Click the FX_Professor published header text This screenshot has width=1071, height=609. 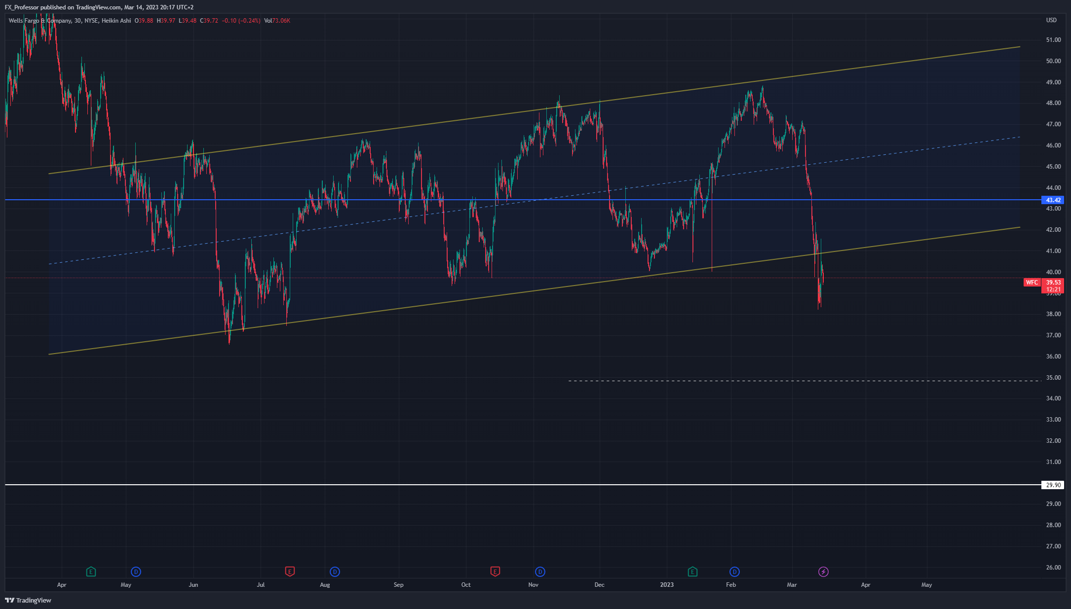tap(99, 7)
